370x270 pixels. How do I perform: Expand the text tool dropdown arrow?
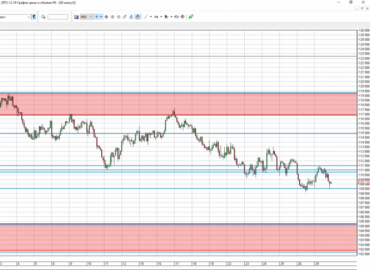pos(161,17)
